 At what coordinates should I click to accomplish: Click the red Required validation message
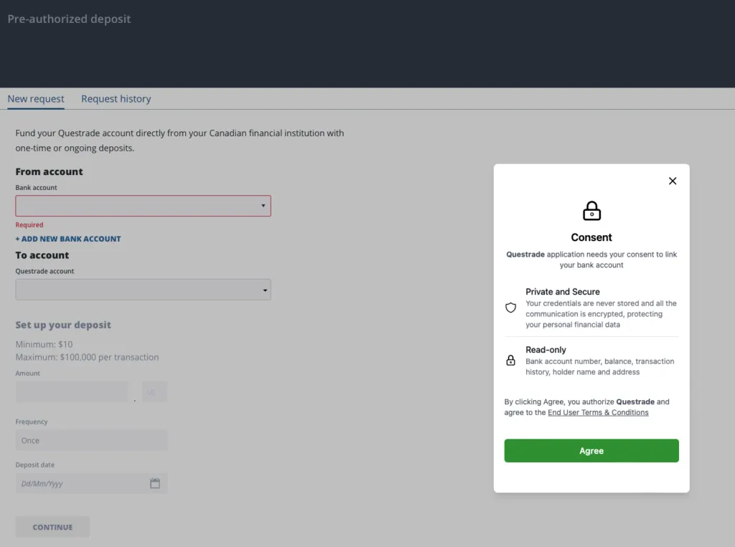click(x=29, y=225)
